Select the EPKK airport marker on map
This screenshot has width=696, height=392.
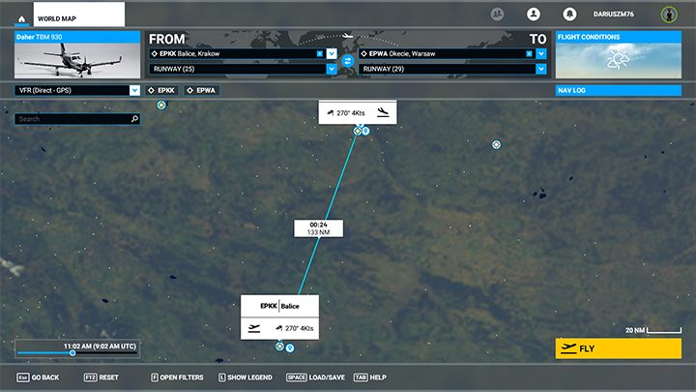tap(279, 346)
